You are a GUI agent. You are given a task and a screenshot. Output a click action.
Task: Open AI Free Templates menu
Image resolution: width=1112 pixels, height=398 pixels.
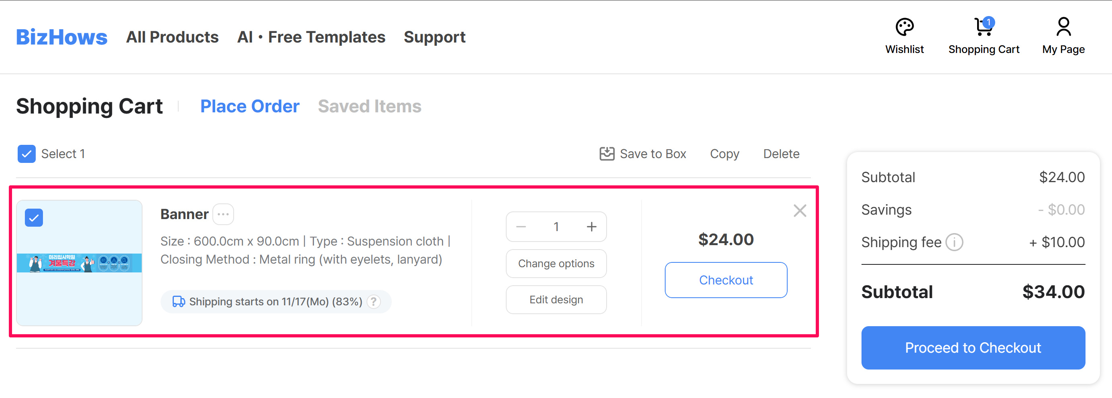coord(311,37)
